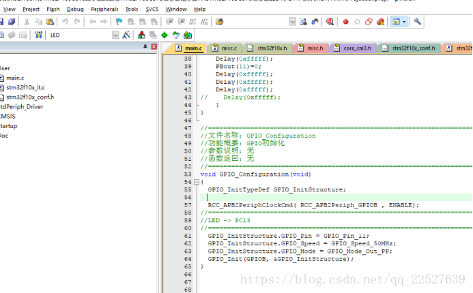473x293 pixels.
Task: Open the Manage Project Items colored-blocks icon
Action: coord(141,35)
